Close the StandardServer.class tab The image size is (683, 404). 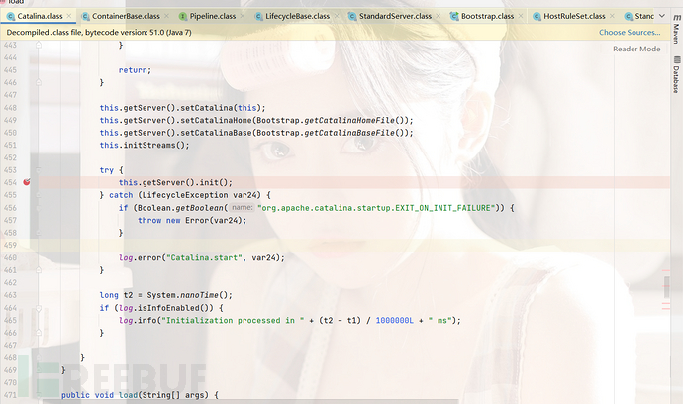(x=439, y=16)
